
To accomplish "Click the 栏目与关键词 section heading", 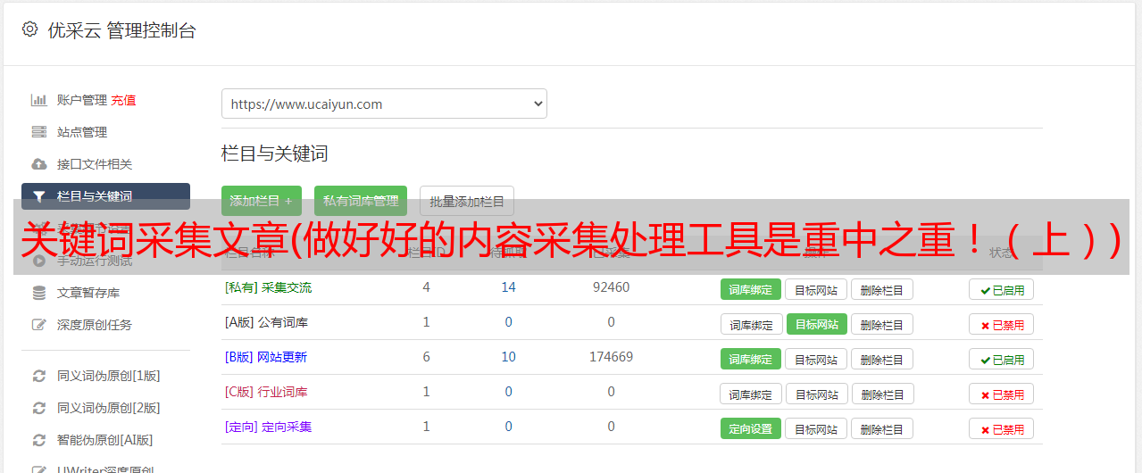I will tap(275, 154).
